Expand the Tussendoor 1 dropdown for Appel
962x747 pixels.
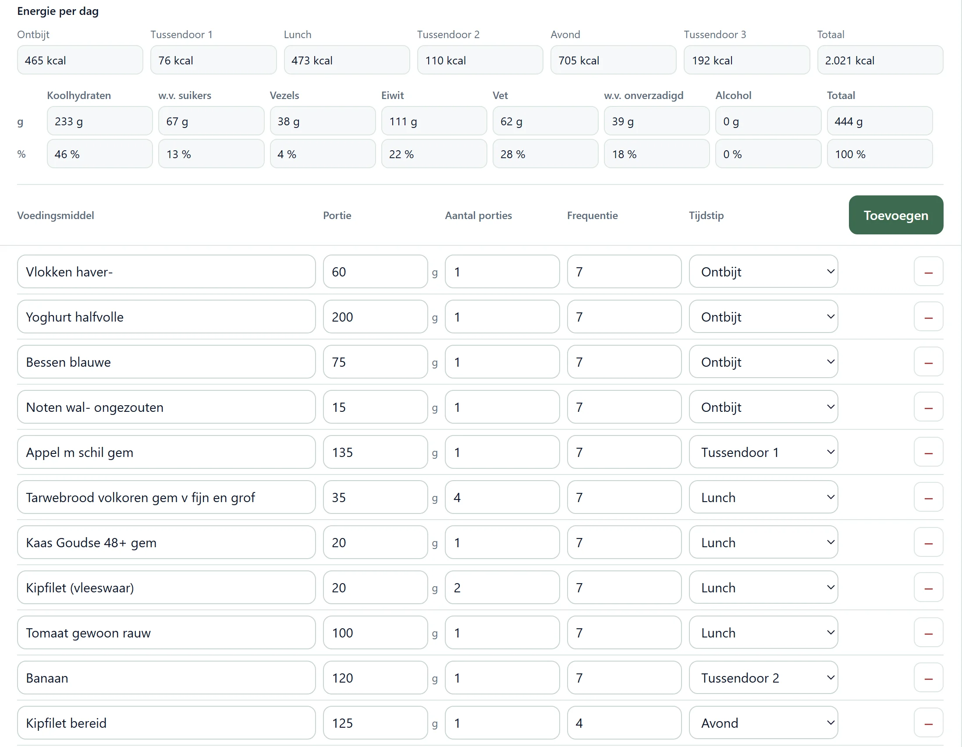763,452
